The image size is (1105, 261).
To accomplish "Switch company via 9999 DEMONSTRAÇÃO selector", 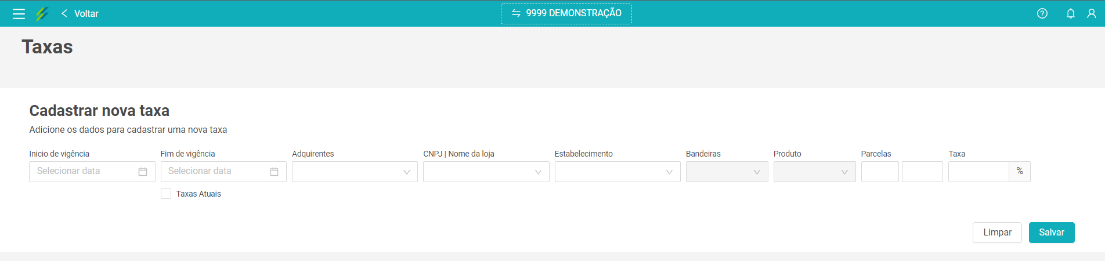I will [x=566, y=13].
